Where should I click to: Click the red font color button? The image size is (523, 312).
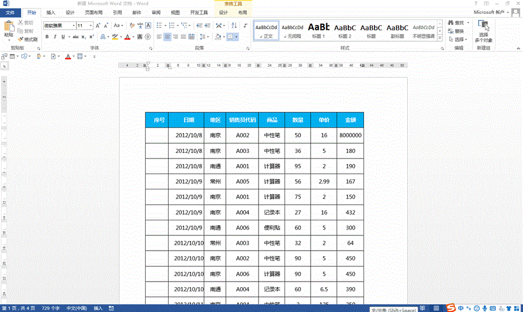pyautogui.click(x=127, y=37)
